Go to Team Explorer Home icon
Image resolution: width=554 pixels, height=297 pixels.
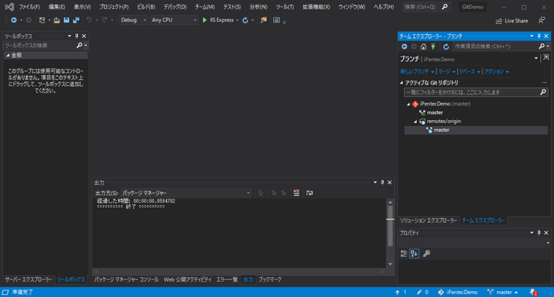point(424,47)
